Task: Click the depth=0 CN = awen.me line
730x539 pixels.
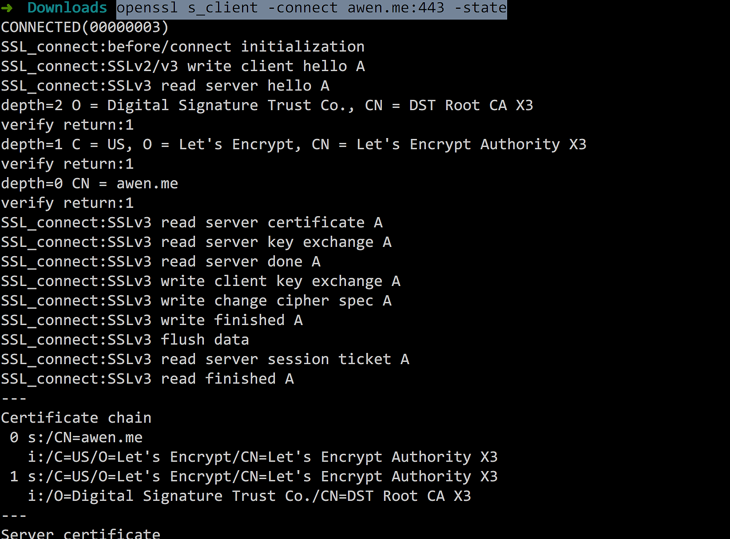Action: pos(89,183)
